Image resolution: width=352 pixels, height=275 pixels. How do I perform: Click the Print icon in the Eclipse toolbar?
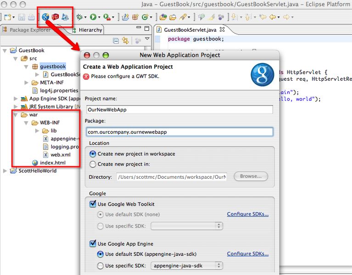[31, 17]
